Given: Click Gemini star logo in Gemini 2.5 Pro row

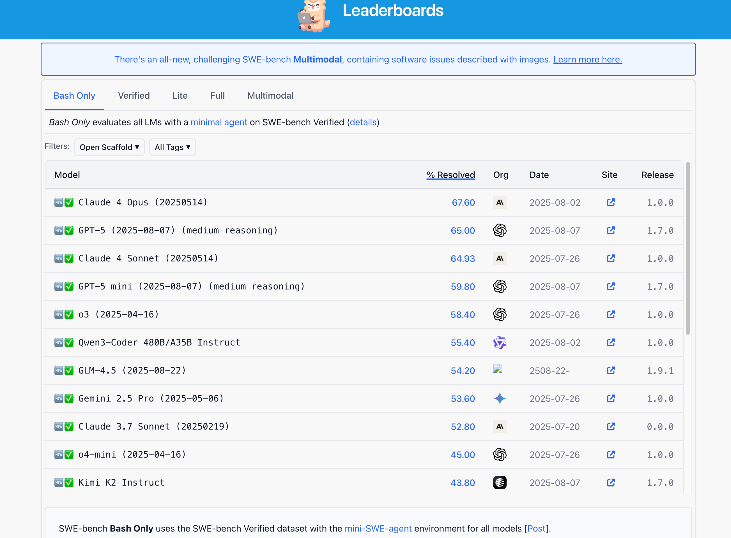Looking at the screenshot, I should point(500,399).
